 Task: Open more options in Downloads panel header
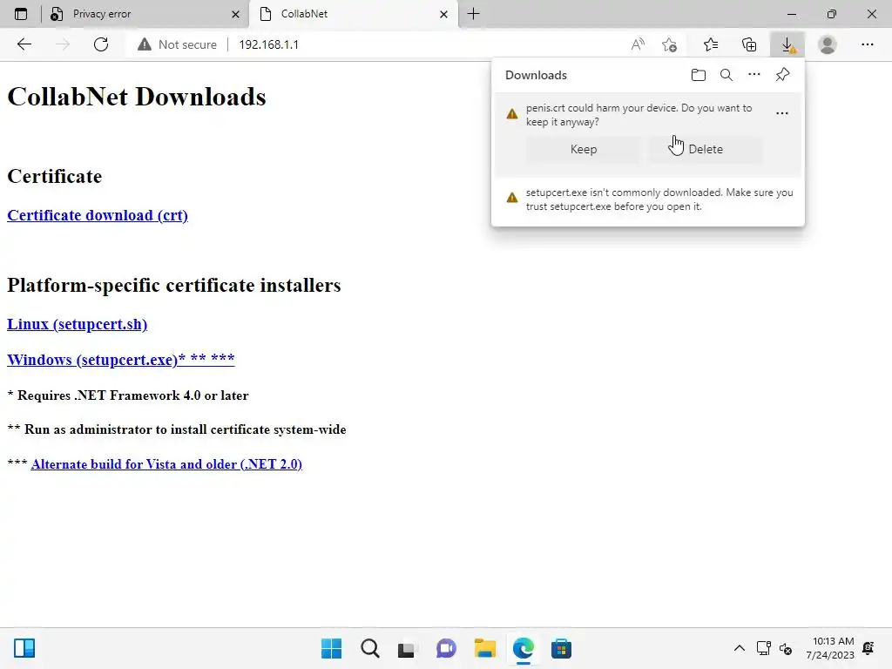pyautogui.click(x=754, y=75)
